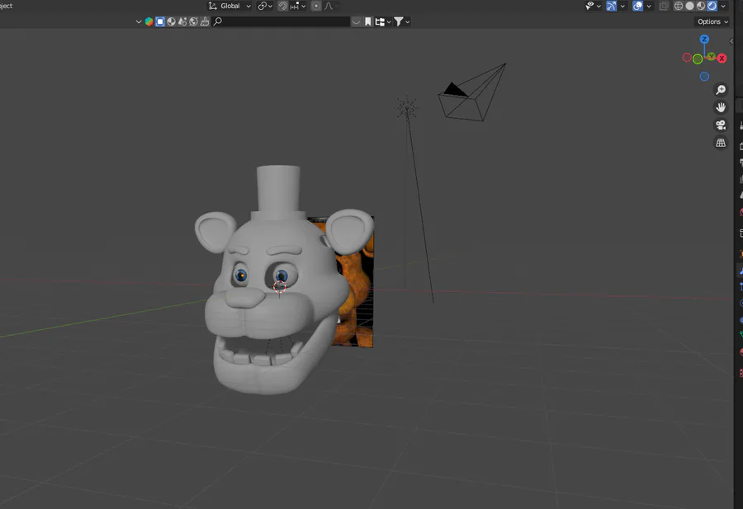Open the Global transform orientation dropdown
743x509 pixels.
[x=230, y=6]
